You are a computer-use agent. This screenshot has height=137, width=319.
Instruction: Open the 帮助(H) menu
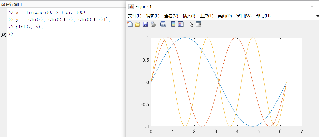(x=263, y=16)
